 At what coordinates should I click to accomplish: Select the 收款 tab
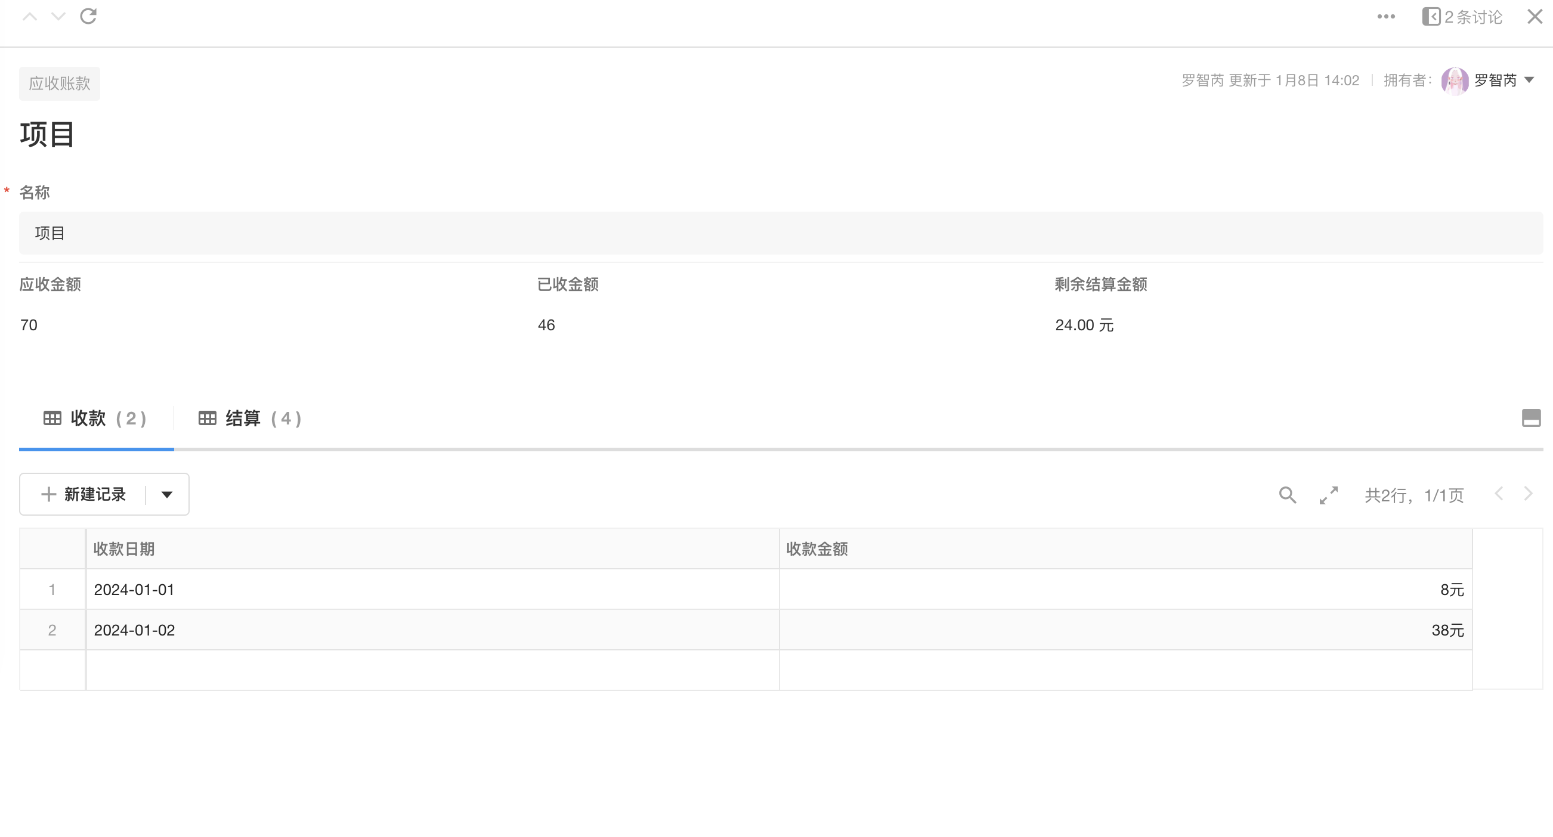point(95,418)
